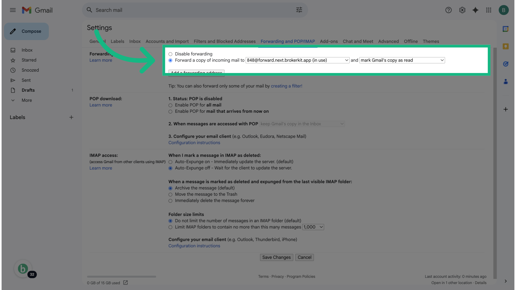Open Forwarding Learn more link
Image resolution: width=516 pixels, height=290 pixels.
[101, 60]
